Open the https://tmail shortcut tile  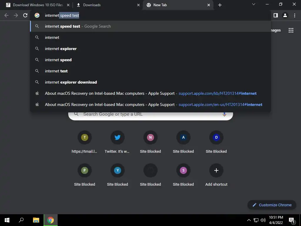pyautogui.click(x=84, y=143)
